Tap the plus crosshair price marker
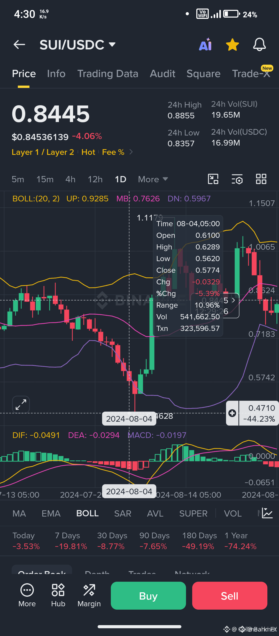Viewport: 279px width, 636px height. point(232,413)
